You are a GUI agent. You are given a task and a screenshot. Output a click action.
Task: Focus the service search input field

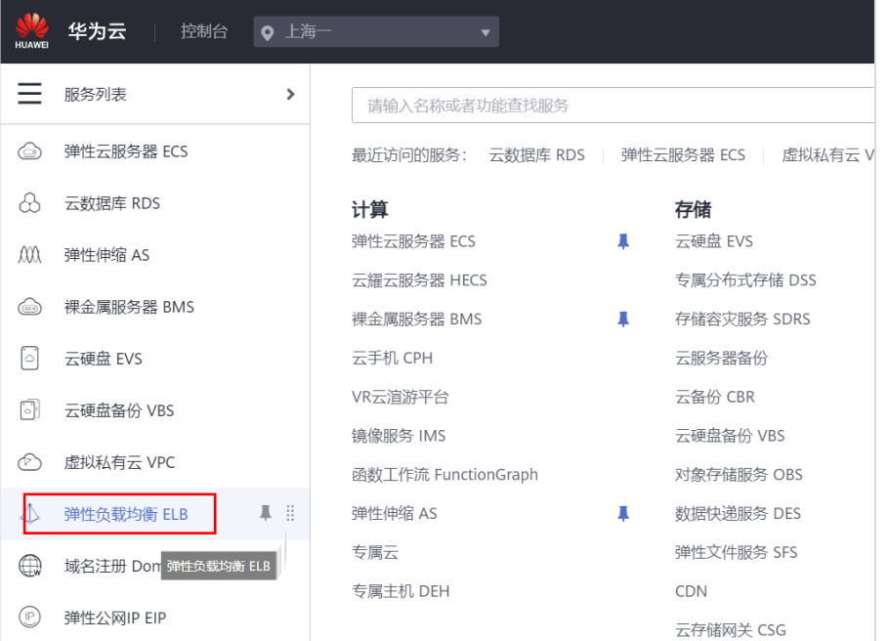[613, 105]
